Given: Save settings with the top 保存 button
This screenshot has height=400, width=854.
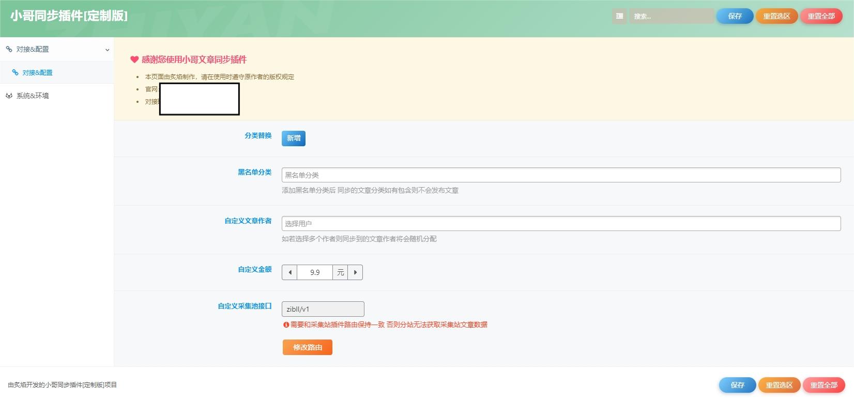Looking at the screenshot, I should (x=735, y=16).
